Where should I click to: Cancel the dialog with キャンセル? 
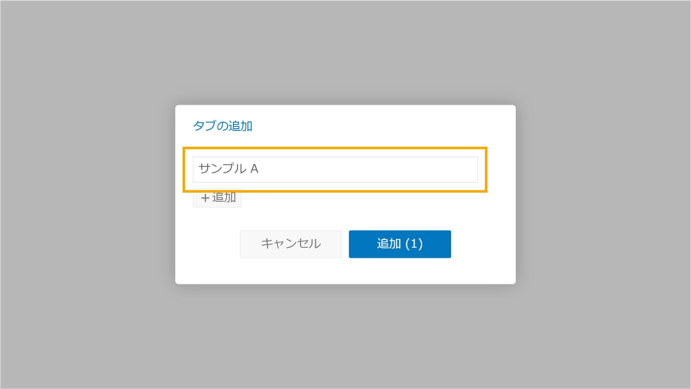pos(291,244)
